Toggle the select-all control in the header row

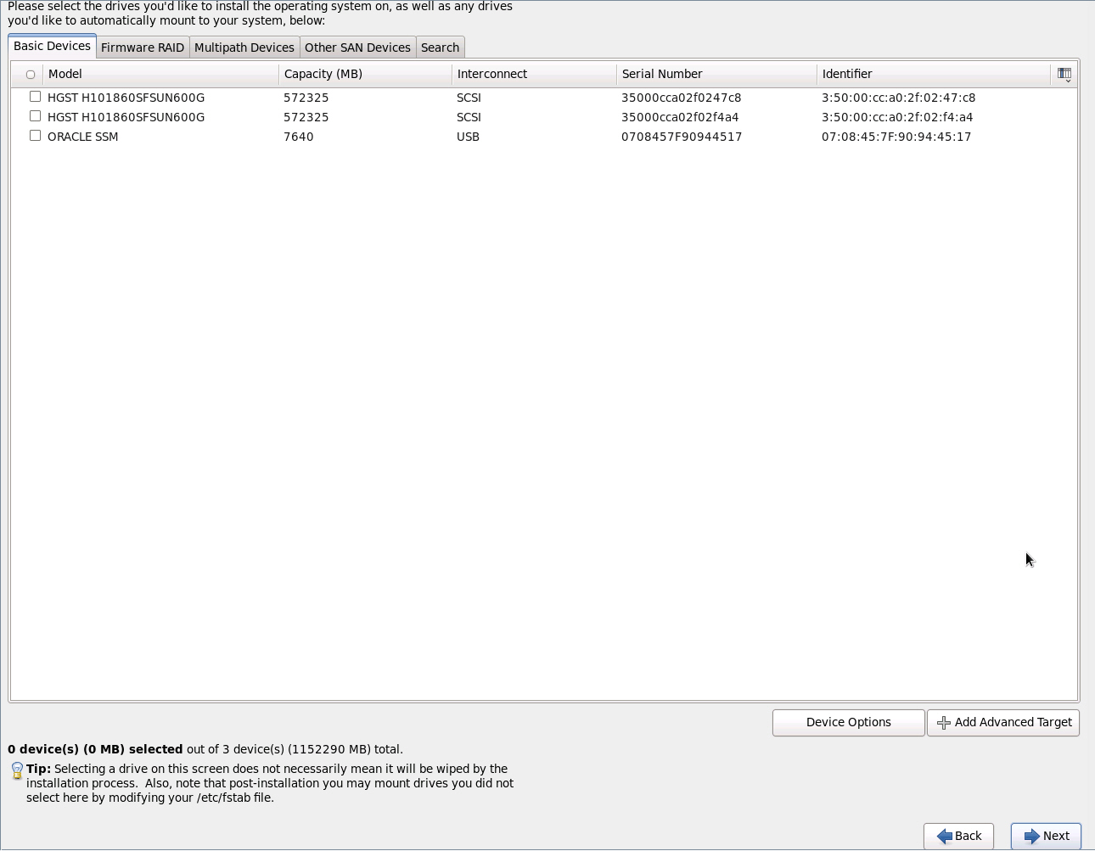[x=31, y=75]
